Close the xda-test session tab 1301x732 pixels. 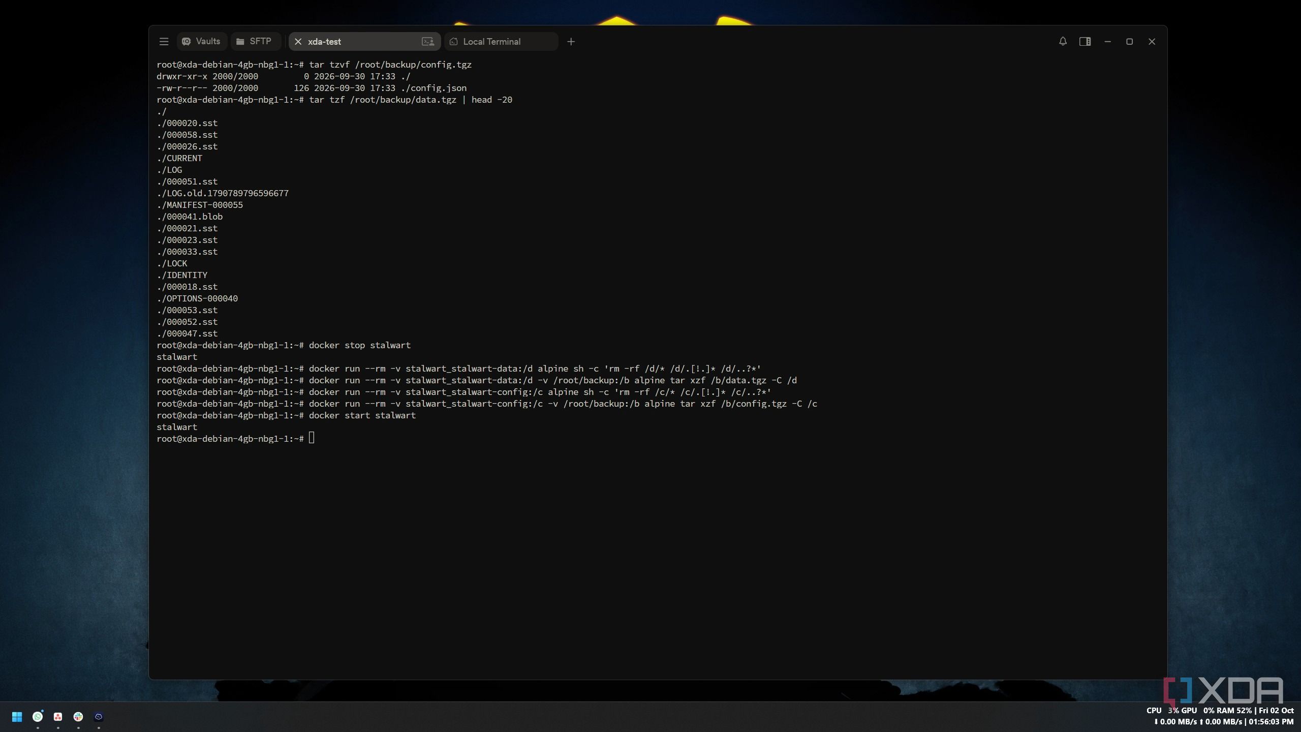(x=298, y=42)
